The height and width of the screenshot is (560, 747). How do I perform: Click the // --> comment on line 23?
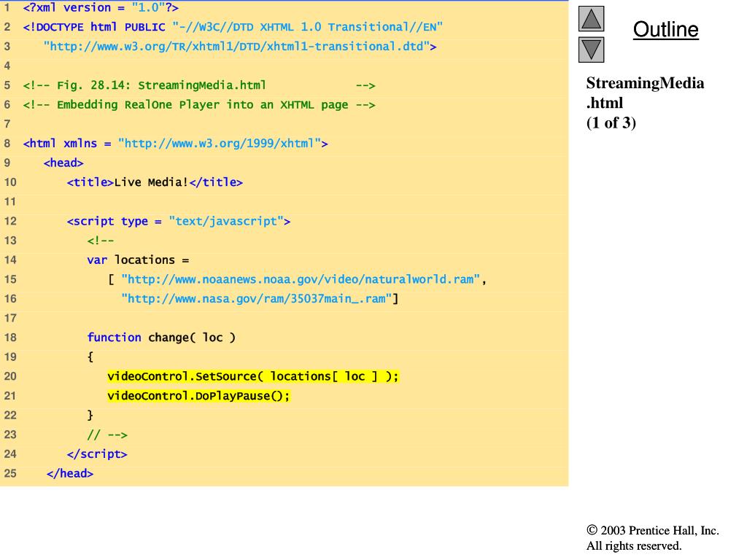107,435
